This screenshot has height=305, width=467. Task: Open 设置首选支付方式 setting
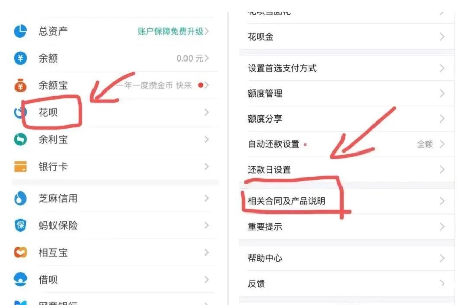pos(282,68)
